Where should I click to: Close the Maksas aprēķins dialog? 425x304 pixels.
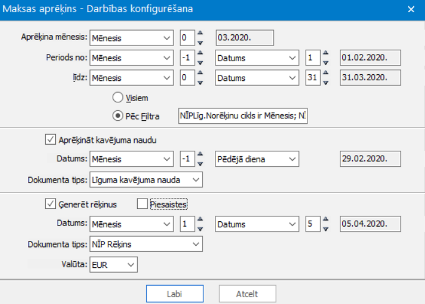410,9
